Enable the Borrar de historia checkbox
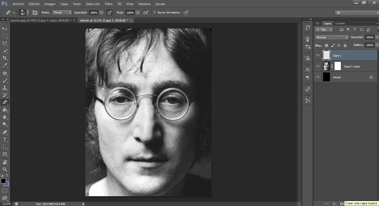The width and height of the screenshot is (379, 206). tap(154, 13)
